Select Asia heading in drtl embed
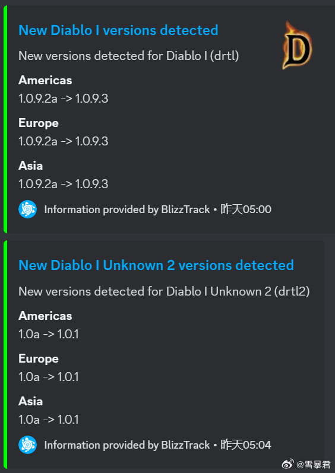The image size is (335, 473). pos(31,166)
